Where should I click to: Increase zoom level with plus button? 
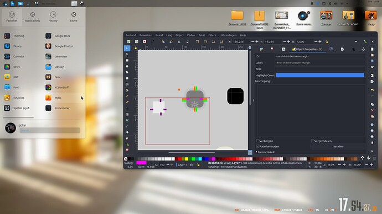pos(344,165)
